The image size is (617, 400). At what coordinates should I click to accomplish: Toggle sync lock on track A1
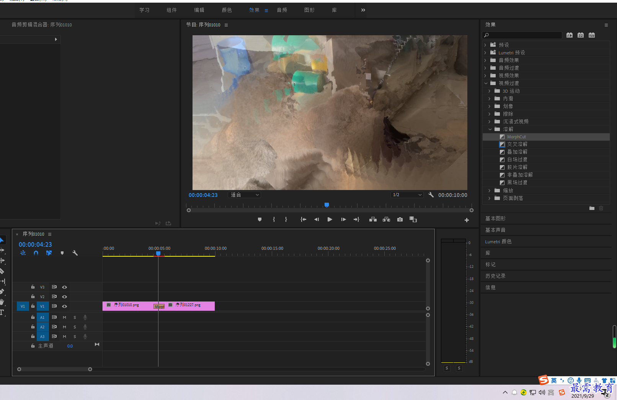(54, 317)
